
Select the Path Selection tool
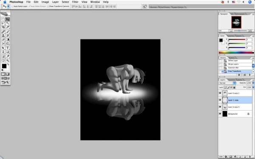[x=3, y=48]
